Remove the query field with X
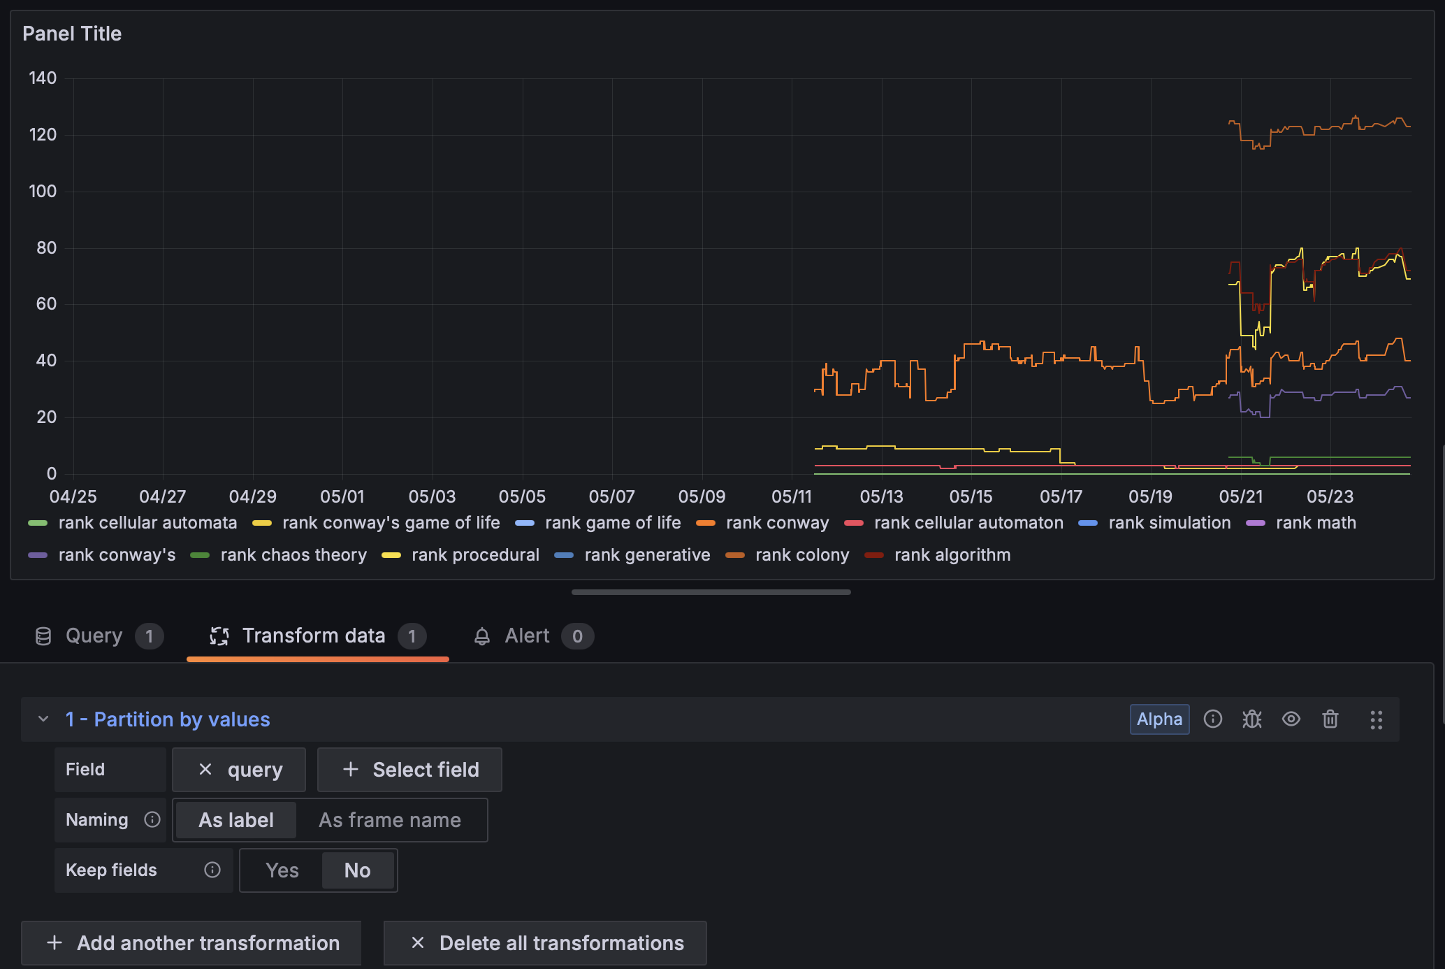Image resolution: width=1445 pixels, height=969 pixels. 205,769
